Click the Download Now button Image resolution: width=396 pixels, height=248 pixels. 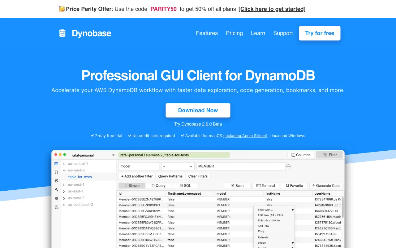pos(198,110)
